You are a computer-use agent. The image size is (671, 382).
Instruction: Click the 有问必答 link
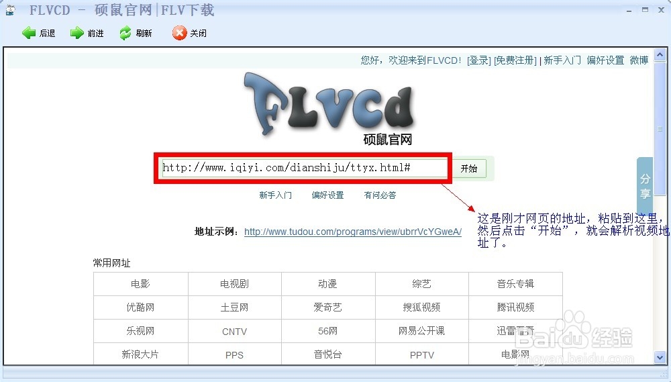tap(380, 195)
